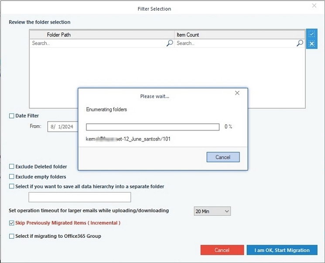Uncheck Skip Previously Migrated Items (Incremental)
325x263 pixels.
tap(12, 223)
